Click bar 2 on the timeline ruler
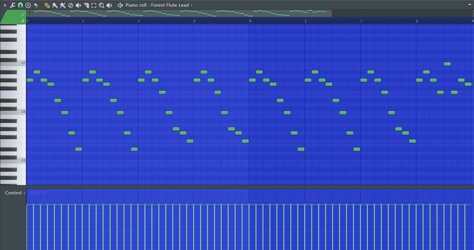 tap(83, 21)
